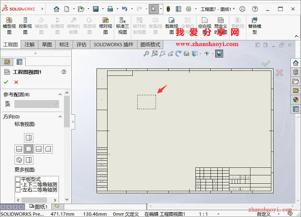
Task: Collapse the 参考配置(R) section
Action: [x=60, y=94]
